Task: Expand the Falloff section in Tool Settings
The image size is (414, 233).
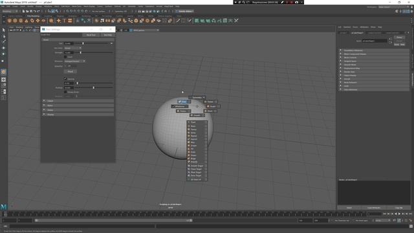Action: (78, 101)
